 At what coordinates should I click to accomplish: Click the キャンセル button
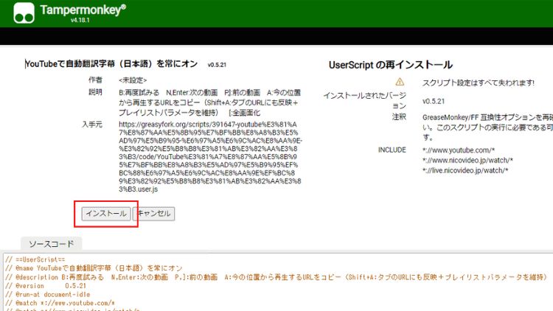click(154, 214)
